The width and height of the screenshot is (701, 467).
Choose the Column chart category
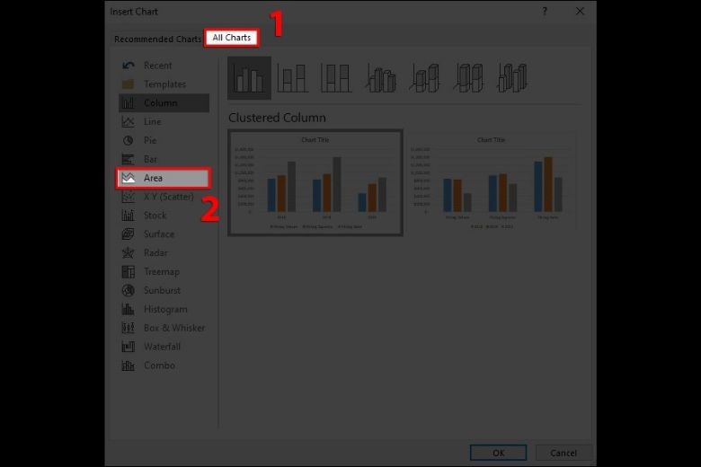[x=164, y=103]
